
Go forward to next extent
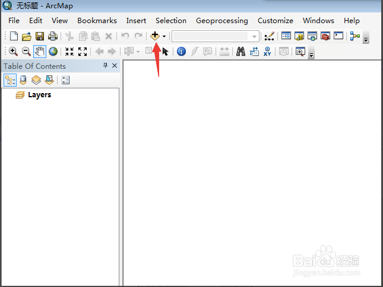click(112, 52)
